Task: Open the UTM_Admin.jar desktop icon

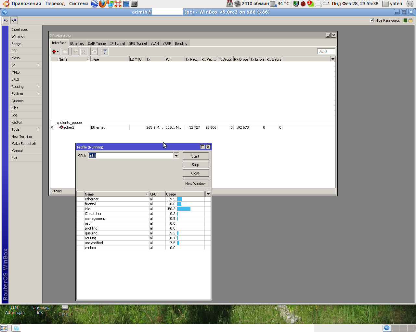Action: (15, 310)
